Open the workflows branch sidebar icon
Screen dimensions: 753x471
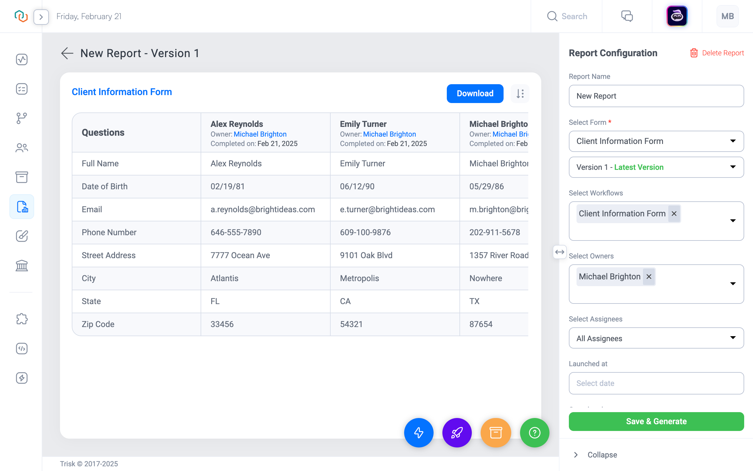[x=22, y=118]
